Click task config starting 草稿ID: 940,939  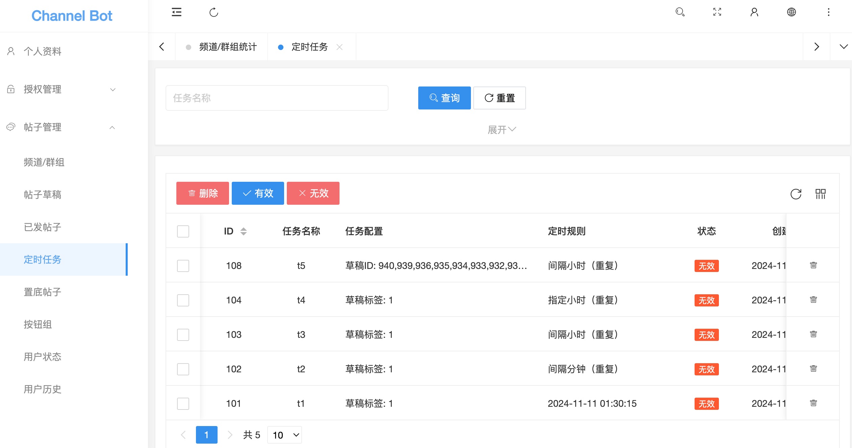click(436, 266)
